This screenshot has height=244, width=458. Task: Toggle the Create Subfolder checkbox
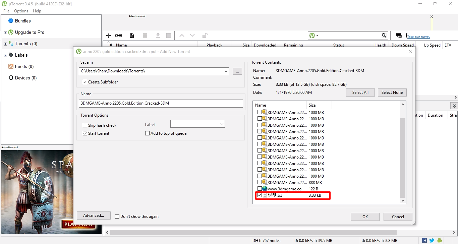[x=85, y=82]
